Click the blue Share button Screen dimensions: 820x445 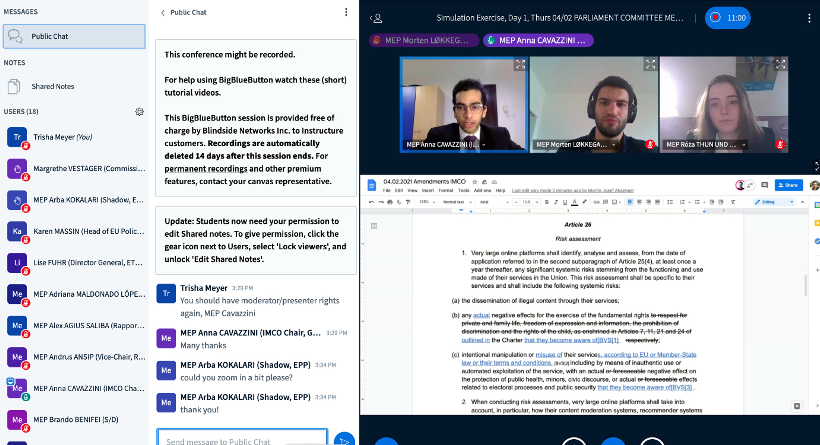pos(788,185)
